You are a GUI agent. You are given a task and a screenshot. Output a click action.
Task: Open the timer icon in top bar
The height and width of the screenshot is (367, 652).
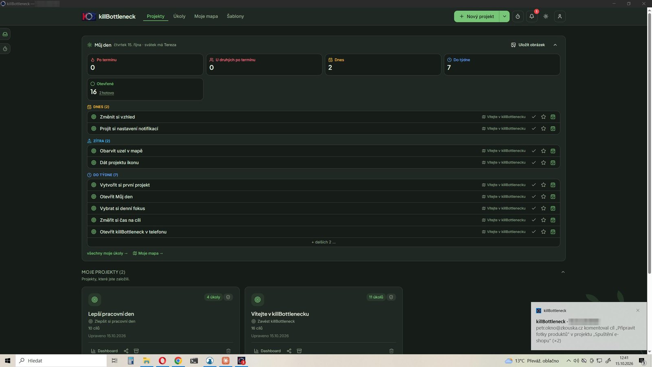click(518, 16)
